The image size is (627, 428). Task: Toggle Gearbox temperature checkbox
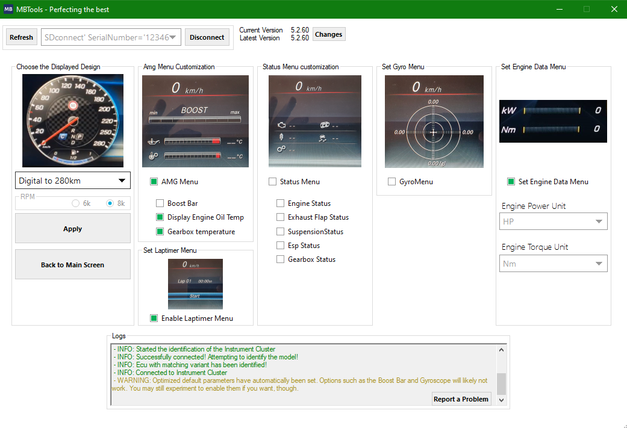point(160,232)
